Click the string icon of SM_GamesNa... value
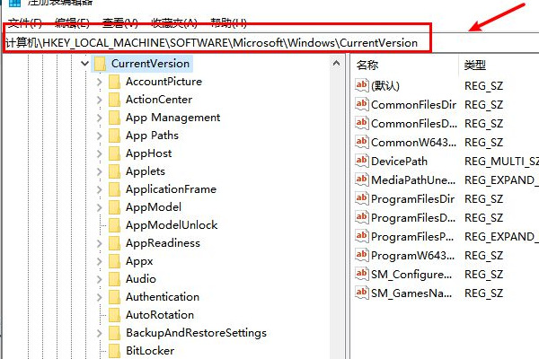The width and height of the screenshot is (539, 359). pyautogui.click(x=362, y=293)
